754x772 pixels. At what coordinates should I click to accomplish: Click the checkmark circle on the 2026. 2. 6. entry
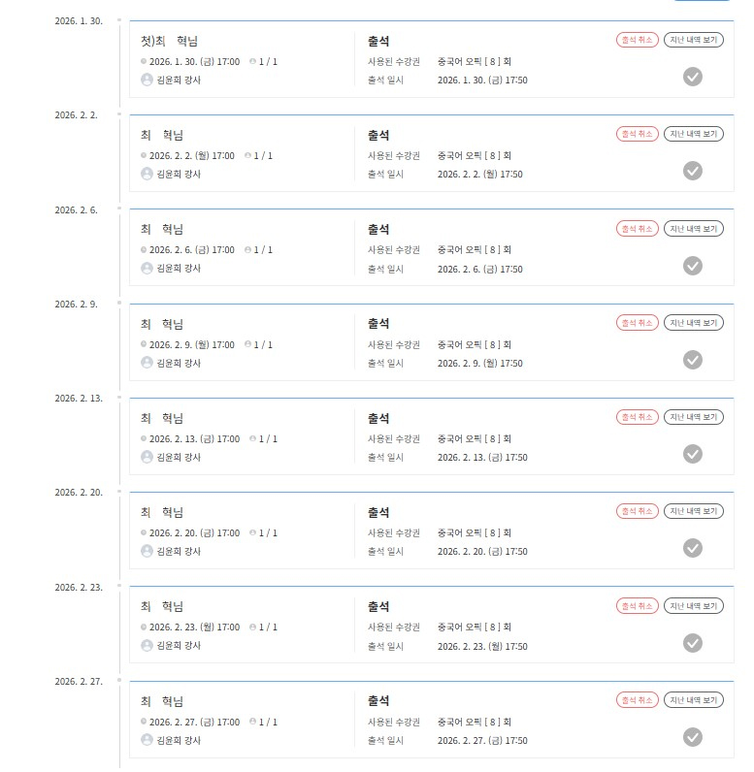(692, 266)
